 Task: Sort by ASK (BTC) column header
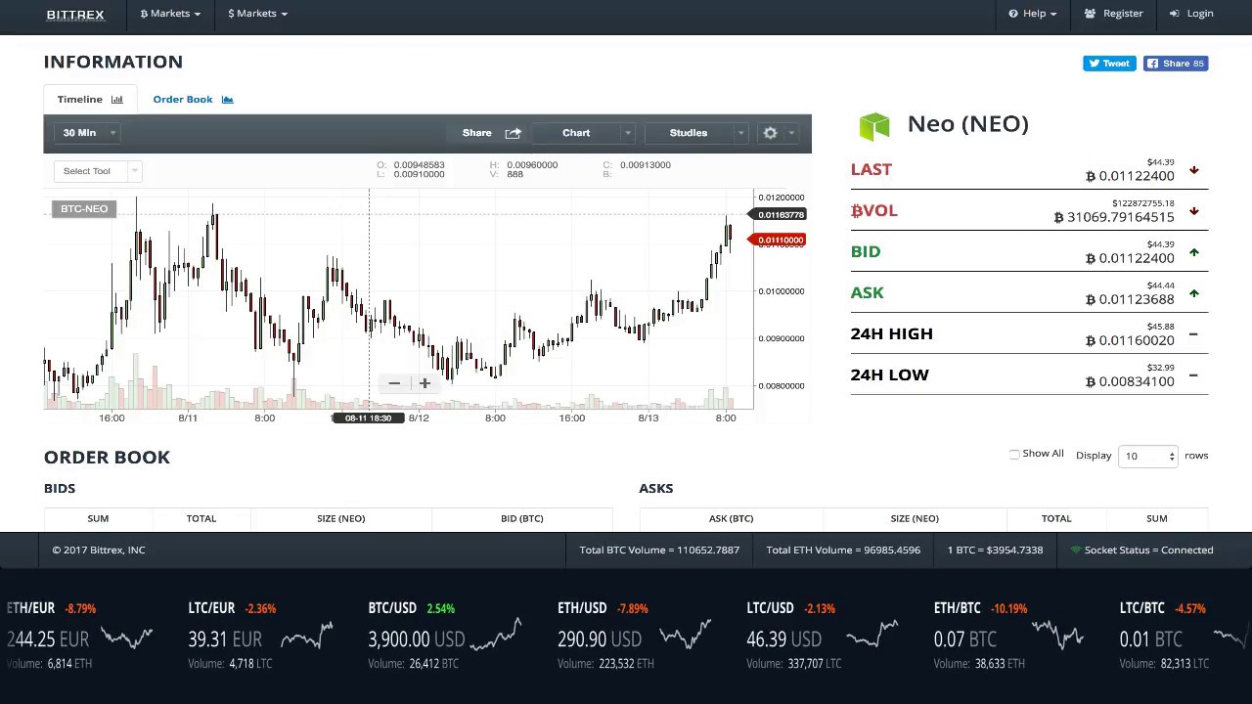coord(731,518)
